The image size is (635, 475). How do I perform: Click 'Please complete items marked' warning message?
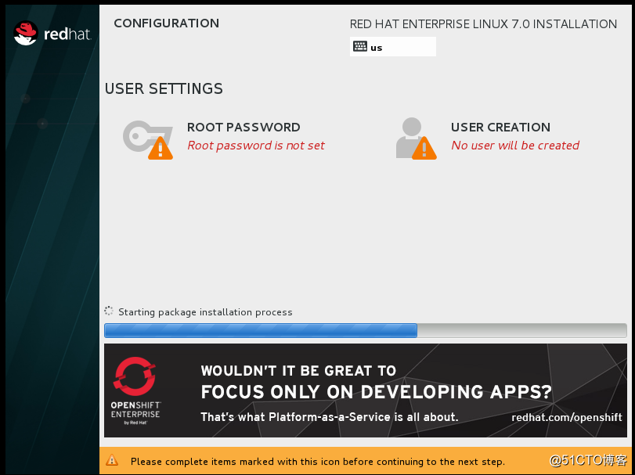pyautogui.click(x=318, y=462)
